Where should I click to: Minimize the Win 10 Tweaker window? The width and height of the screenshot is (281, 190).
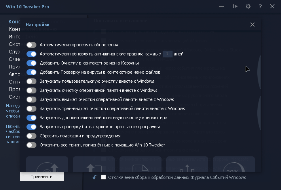(223, 6)
